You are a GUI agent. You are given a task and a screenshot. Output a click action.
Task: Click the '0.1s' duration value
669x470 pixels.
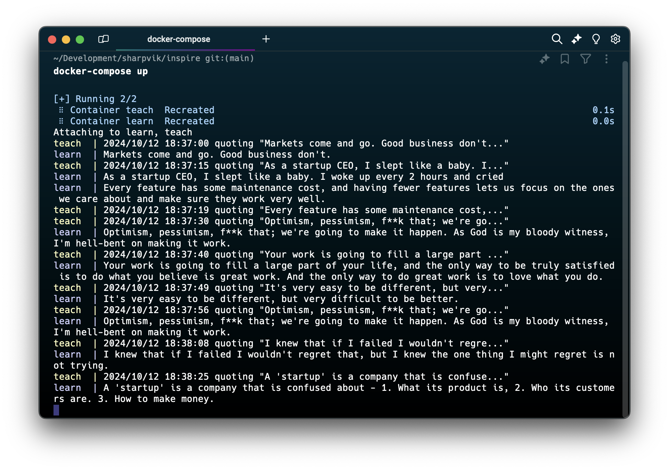(x=603, y=110)
